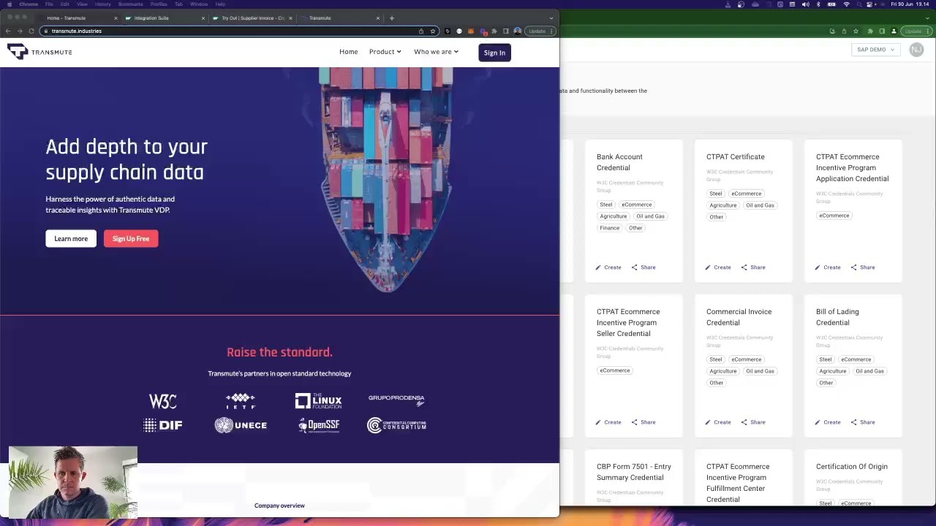Click the browser back arrow
This screenshot has height=526, width=936.
(x=8, y=31)
